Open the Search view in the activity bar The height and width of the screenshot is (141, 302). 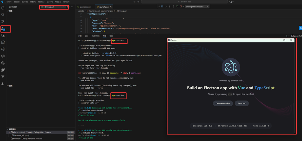pos(3,15)
